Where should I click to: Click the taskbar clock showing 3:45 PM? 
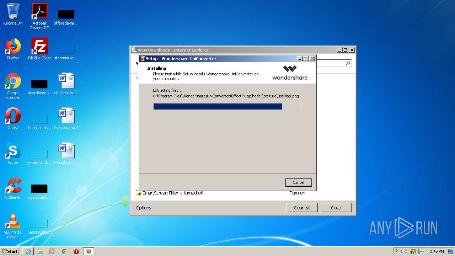[437, 251]
